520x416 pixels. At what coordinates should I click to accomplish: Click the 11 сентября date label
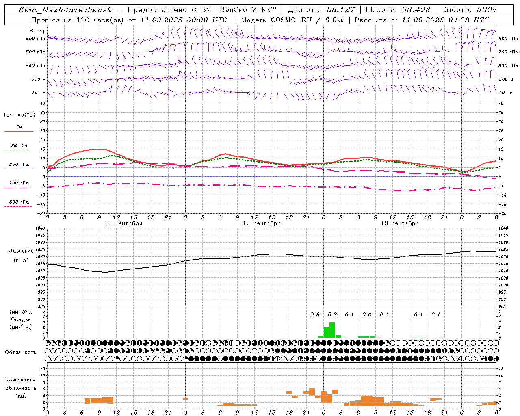[x=123, y=223]
